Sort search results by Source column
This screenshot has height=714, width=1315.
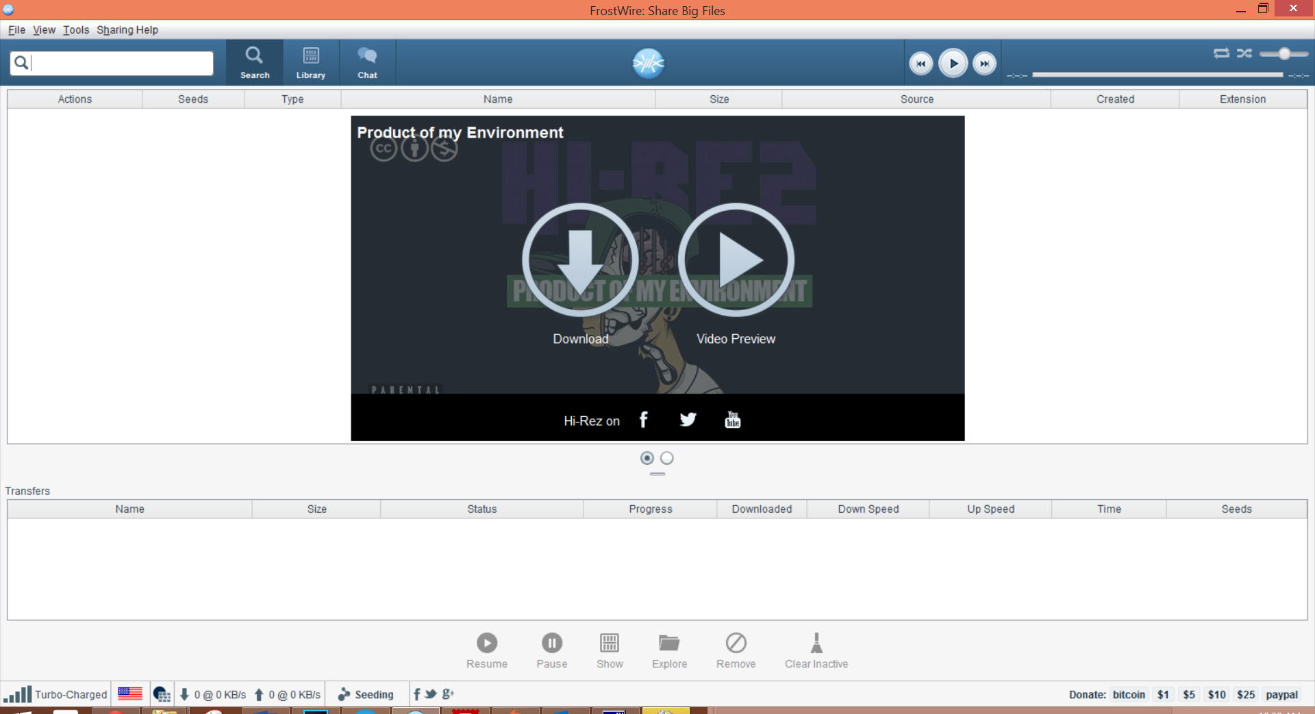916,99
